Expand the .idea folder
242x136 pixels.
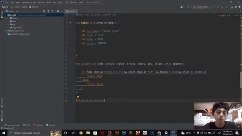tap(8, 18)
